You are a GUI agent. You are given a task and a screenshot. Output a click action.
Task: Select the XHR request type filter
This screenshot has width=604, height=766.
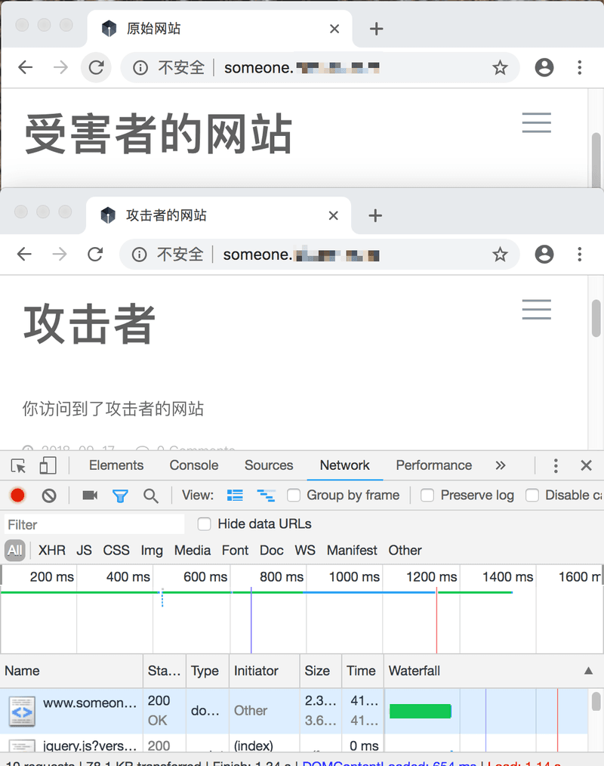[52, 551]
